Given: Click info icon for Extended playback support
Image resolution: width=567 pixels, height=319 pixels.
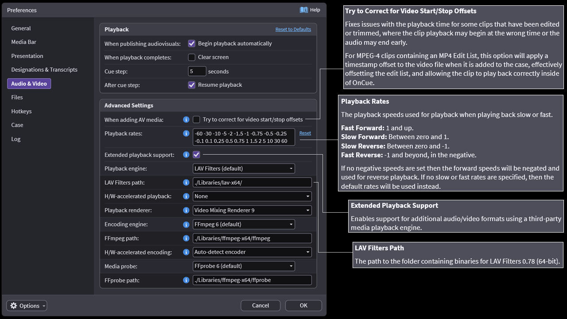Looking at the screenshot, I should coord(186,155).
